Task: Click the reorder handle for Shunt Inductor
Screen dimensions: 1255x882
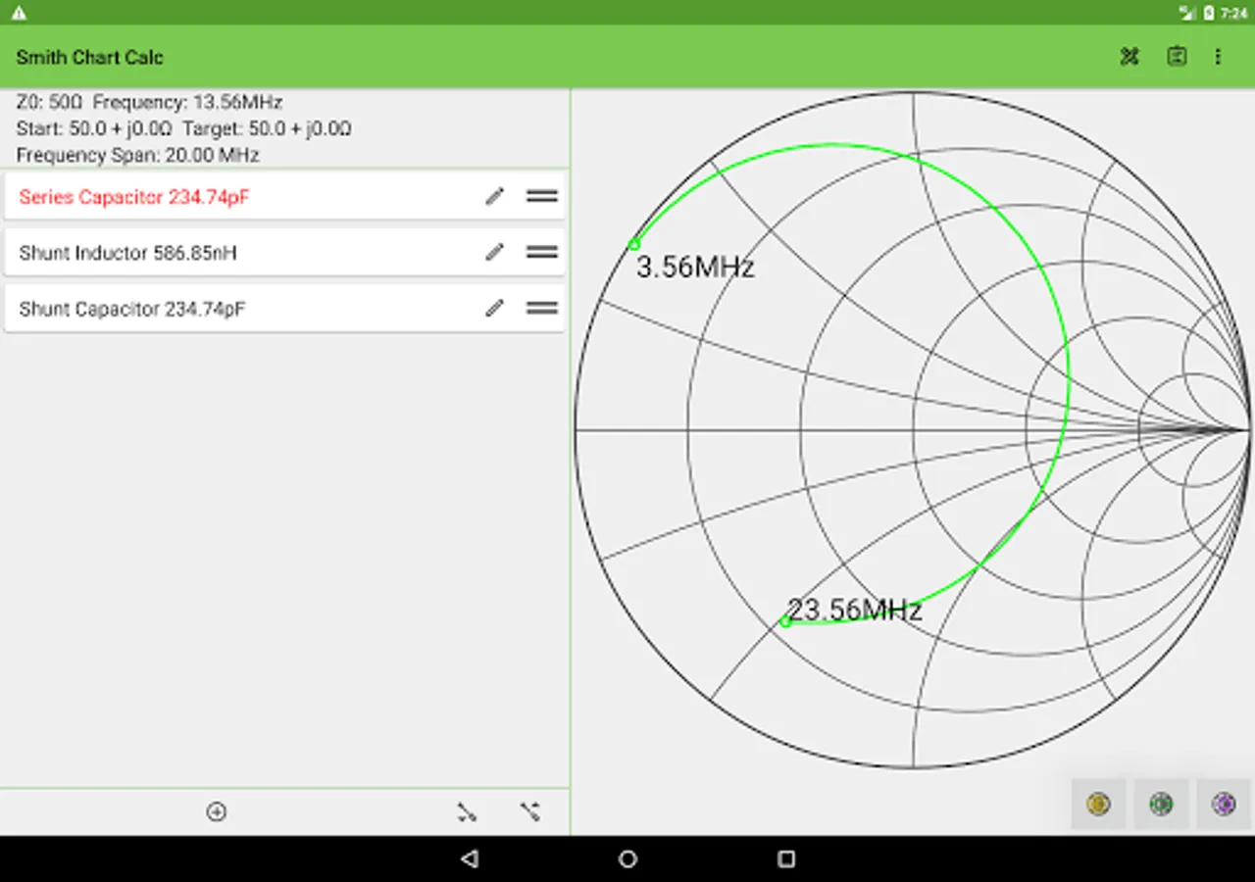Action: (x=542, y=252)
